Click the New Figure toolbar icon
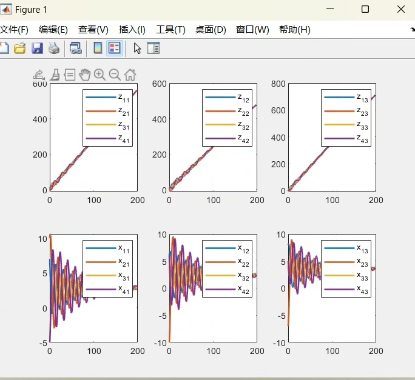This screenshot has width=415, height=380. (4, 48)
